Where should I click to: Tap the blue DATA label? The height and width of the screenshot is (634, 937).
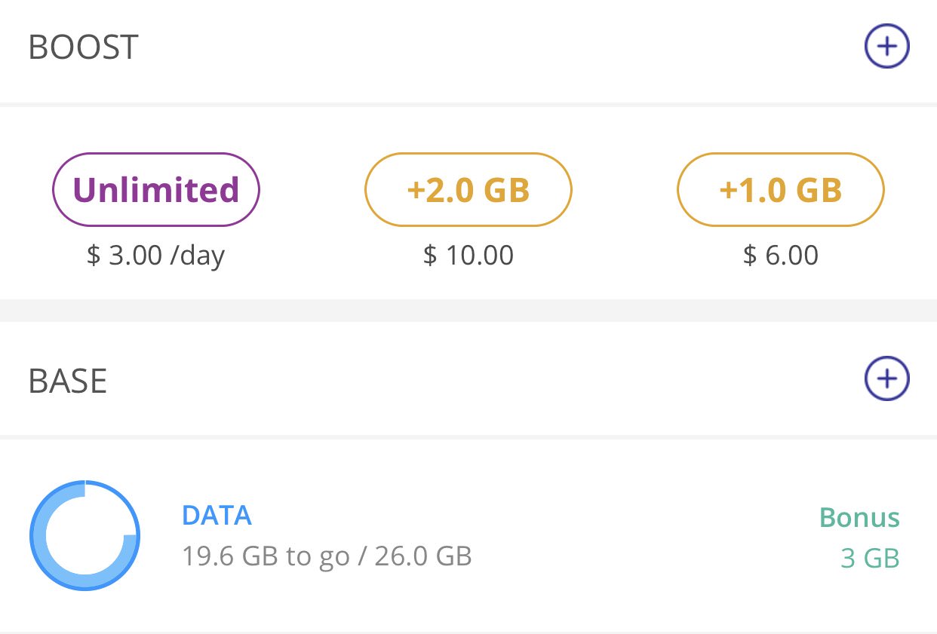coord(217,516)
